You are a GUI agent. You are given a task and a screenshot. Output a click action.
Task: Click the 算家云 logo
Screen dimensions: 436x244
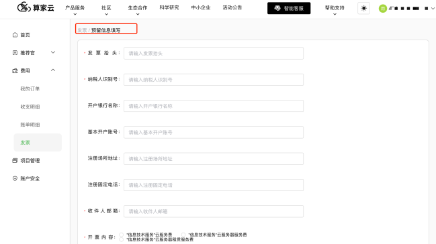click(36, 7)
